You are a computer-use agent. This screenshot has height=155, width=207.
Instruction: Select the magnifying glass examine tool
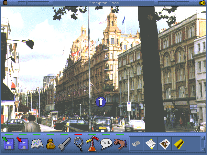[x=78, y=143]
